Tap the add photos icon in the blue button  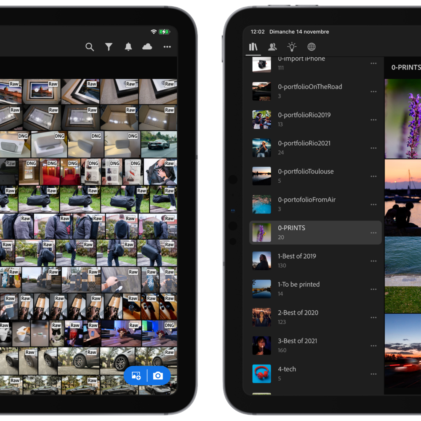tap(136, 376)
